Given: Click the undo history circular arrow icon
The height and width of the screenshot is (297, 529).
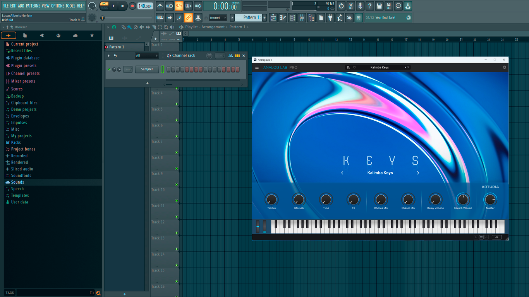Looking at the screenshot, I should point(341,6).
